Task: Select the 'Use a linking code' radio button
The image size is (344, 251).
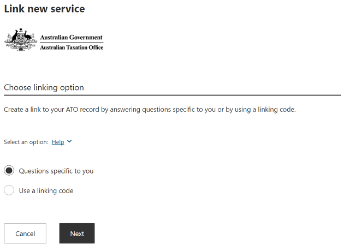Action: [9, 190]
